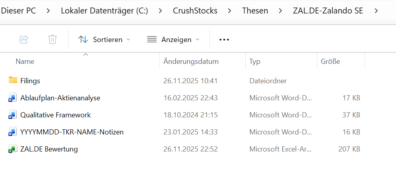Sort by the Änderungsdatum column header

click(191, 61)
